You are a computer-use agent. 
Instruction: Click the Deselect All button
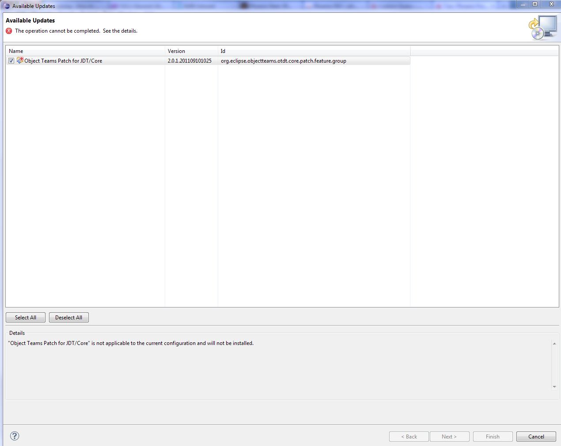[69, 318]
